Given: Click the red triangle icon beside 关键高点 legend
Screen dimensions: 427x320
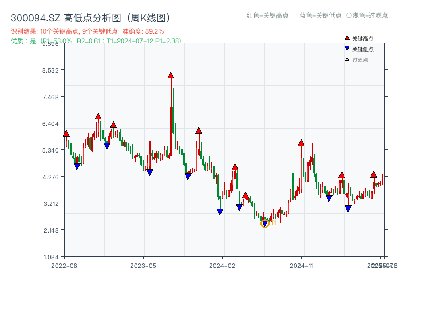Looking at the screenshot, I should (x=347, y=38).
